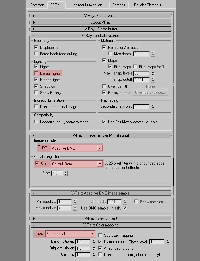The width and height of the screenshot is (200, 261).
Task: Collapse the V-Ray Global switches rollout
Action: (101, 36)
